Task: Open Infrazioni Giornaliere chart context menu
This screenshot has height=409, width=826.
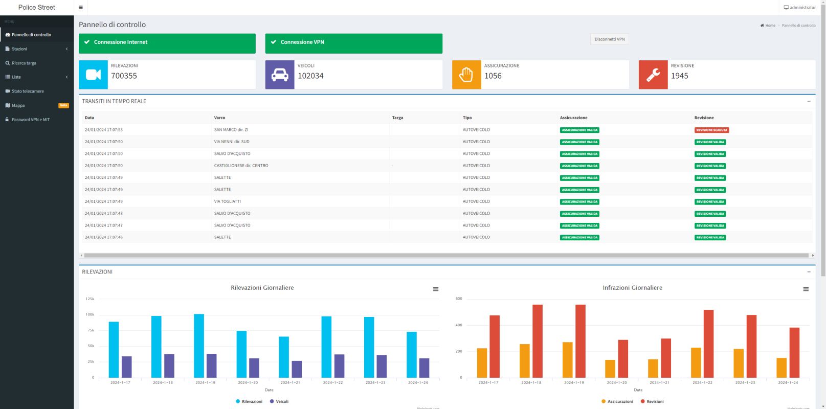Action: pyautogui.click(x=806, y=289)
